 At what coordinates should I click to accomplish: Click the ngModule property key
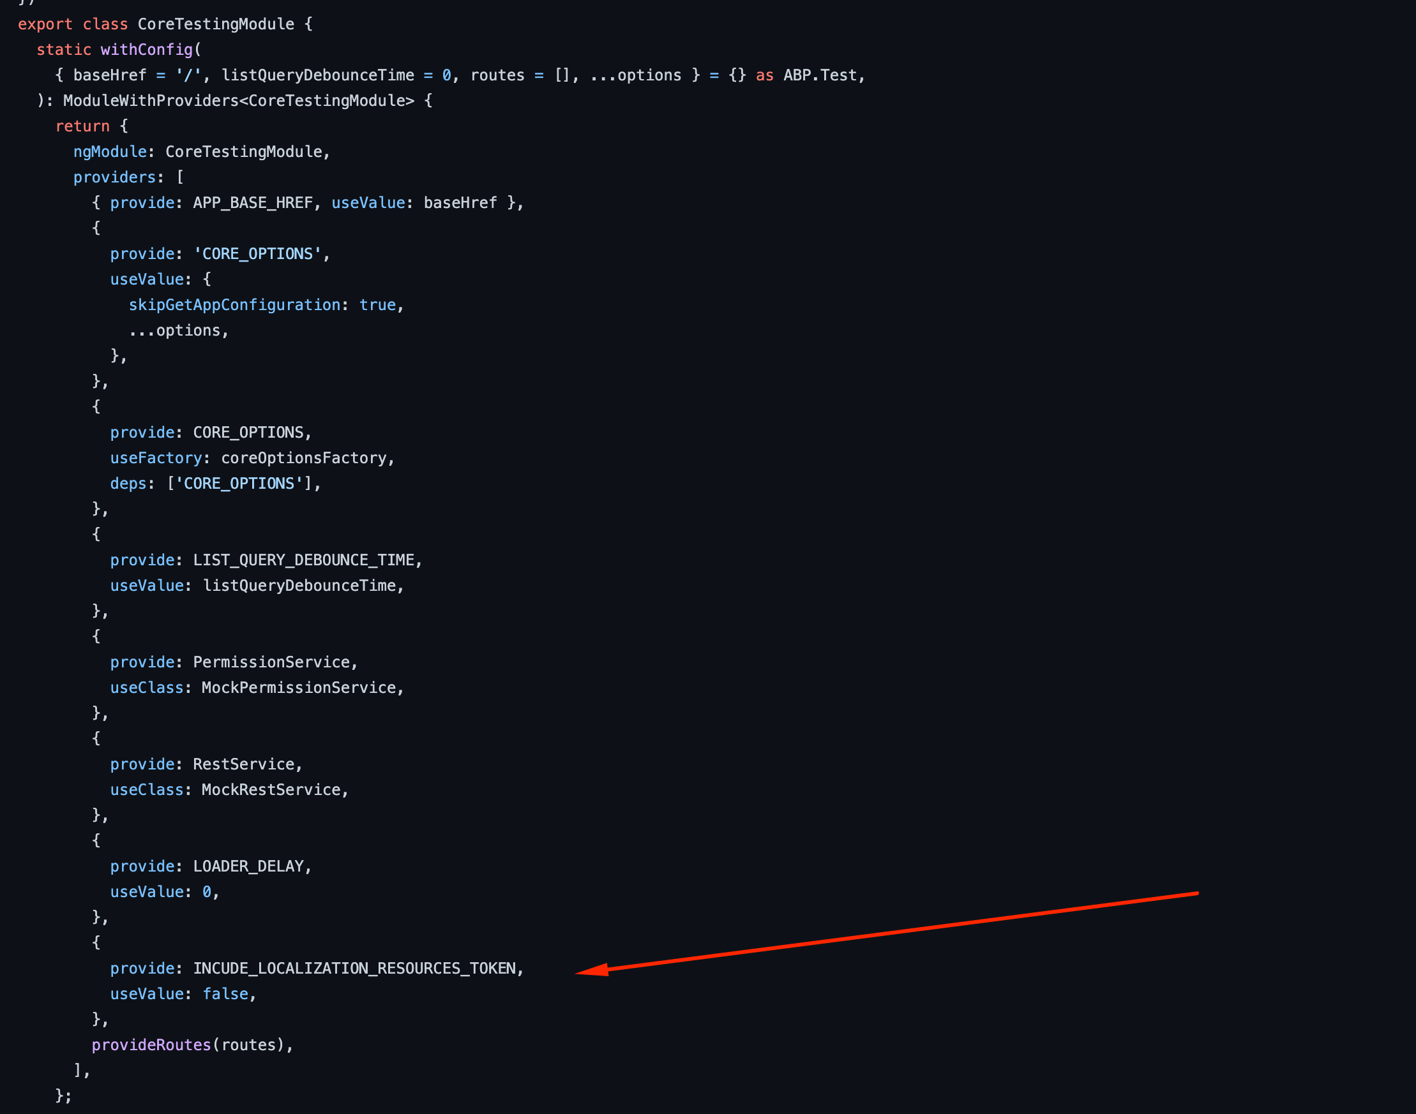[110, 152]
